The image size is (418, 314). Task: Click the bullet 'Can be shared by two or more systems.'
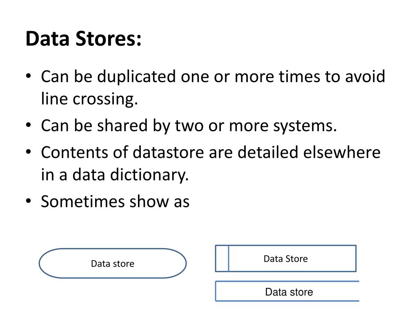pyautogui.click(x=189, y=126)
